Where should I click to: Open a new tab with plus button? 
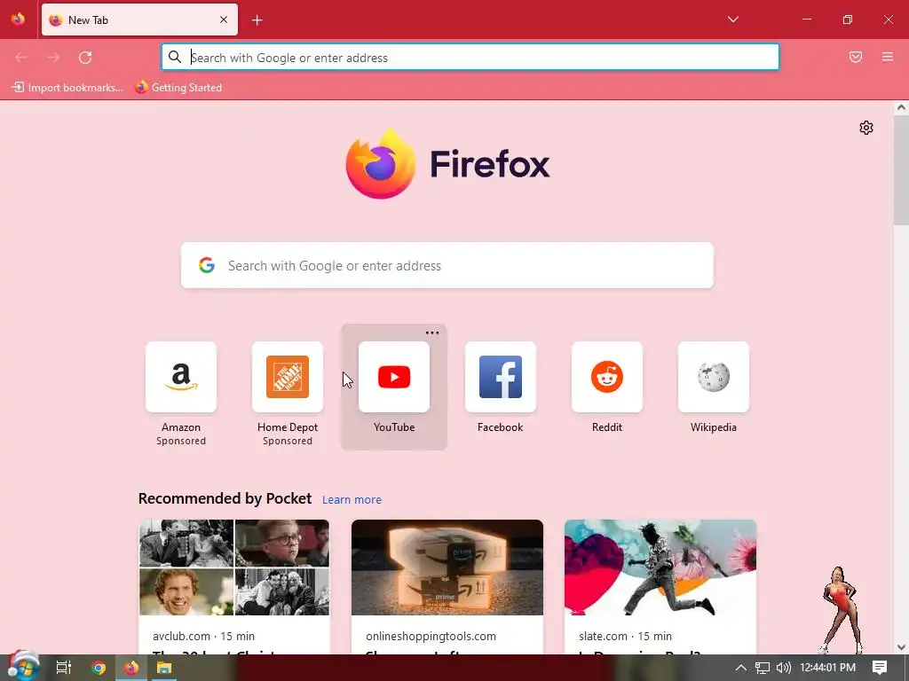[x=257, y=20]
